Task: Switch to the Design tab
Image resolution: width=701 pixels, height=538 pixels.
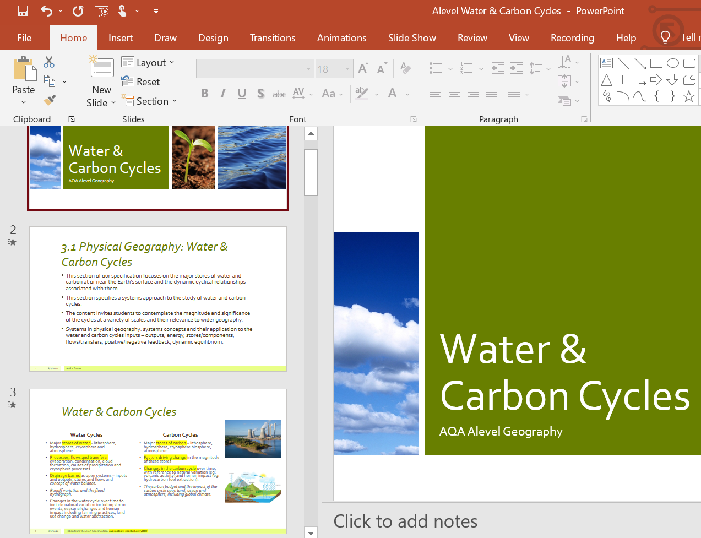Action: click(213, 37)
